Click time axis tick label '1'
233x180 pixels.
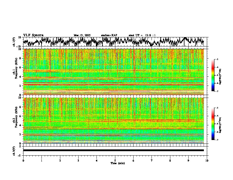click(41, 161)
